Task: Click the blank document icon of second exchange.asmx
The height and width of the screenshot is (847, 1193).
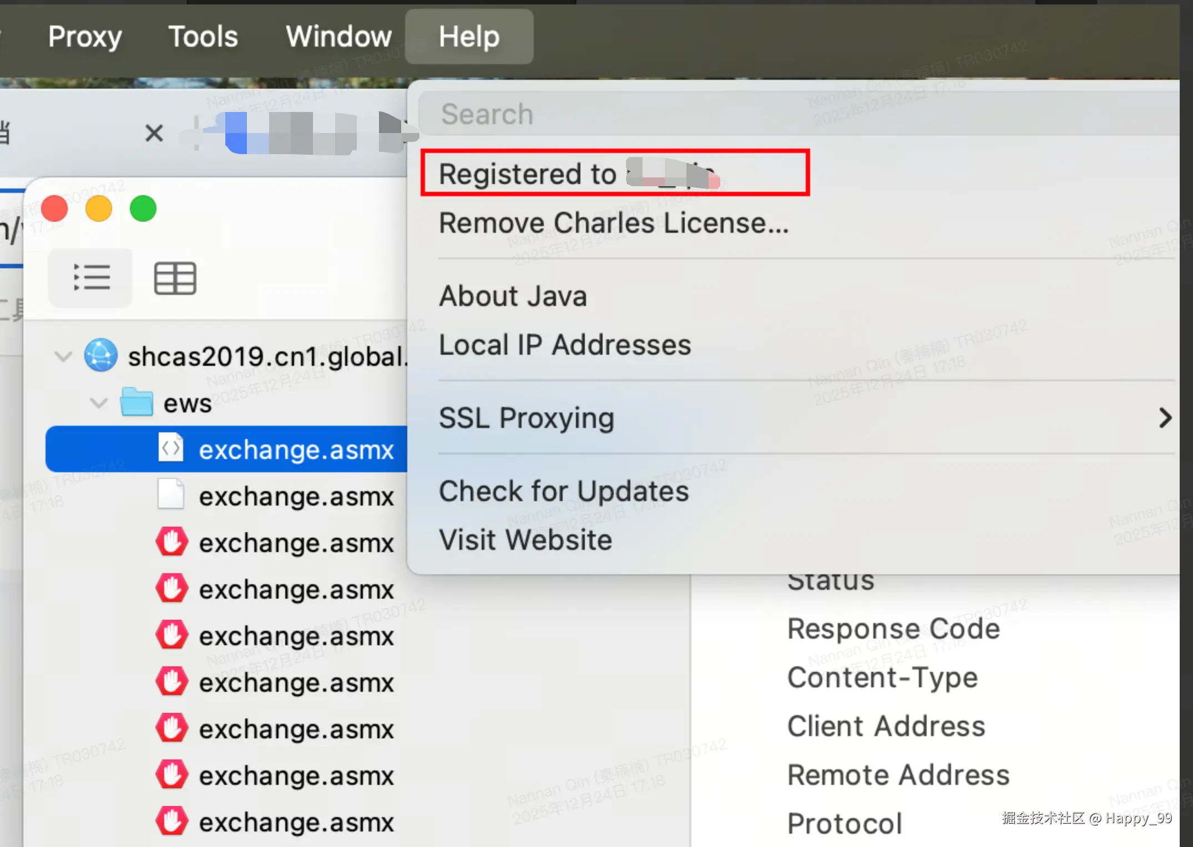Action: (171, 494)
